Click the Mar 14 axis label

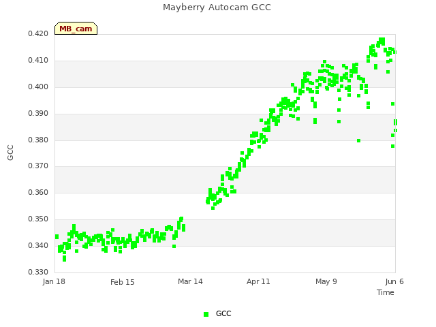click(x=190, y=281)
